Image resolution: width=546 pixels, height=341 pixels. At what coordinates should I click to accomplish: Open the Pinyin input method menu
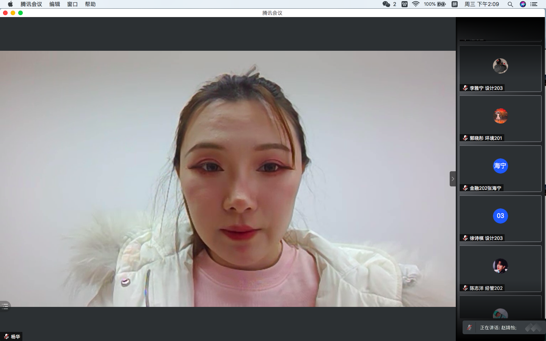click(455, 4)
